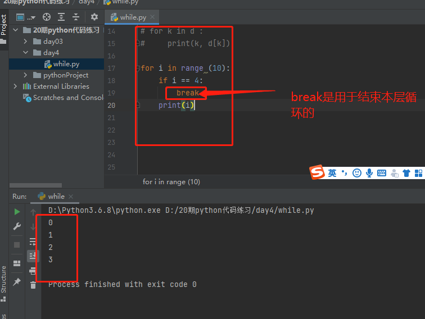The image size is (425, 319).
Task: Select while.py in project tree
Action: tap(66, 64)
